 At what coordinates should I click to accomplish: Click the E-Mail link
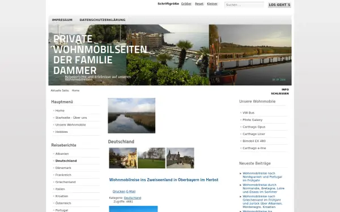(131, 192)
